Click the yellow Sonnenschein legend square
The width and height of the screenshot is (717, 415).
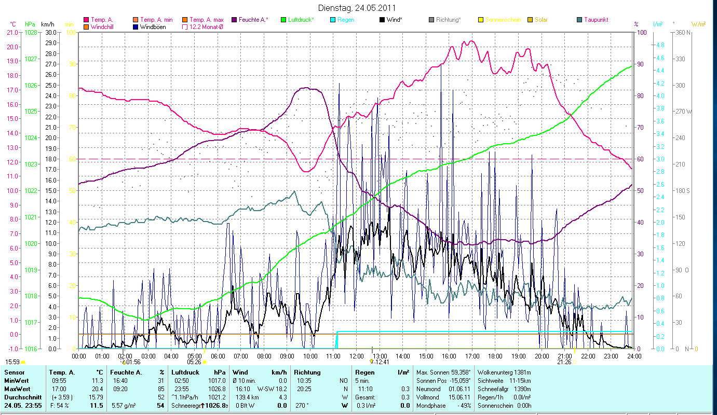[481, 20]
